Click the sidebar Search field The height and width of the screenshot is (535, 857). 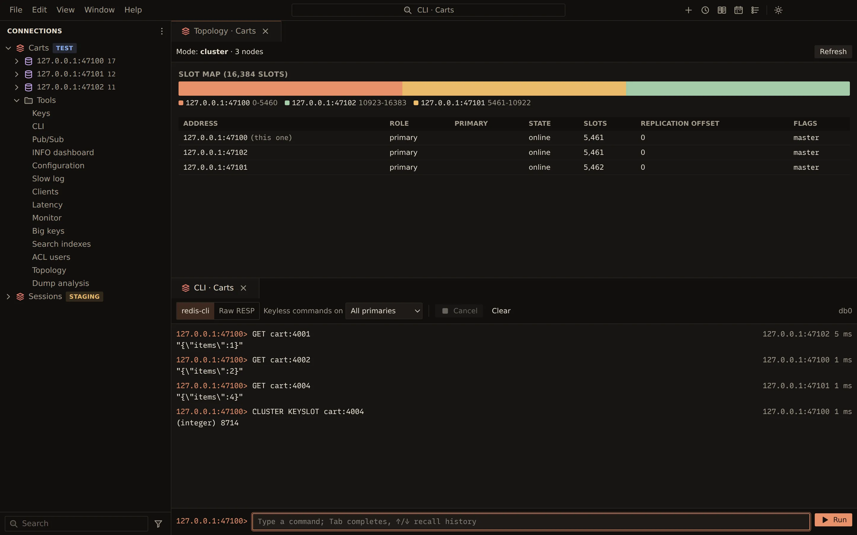76,524
